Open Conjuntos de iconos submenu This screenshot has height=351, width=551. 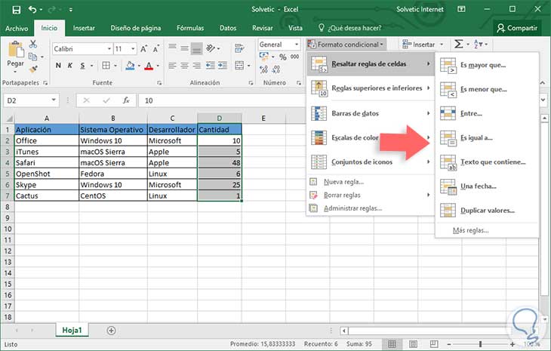point(371,162)
